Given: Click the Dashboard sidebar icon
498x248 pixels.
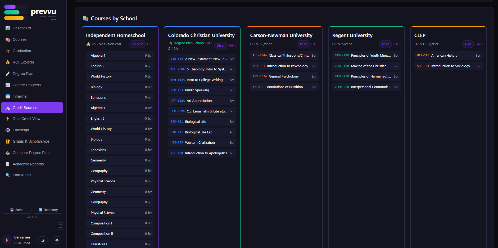Looking at the screenshot, I should click(8, 28).
